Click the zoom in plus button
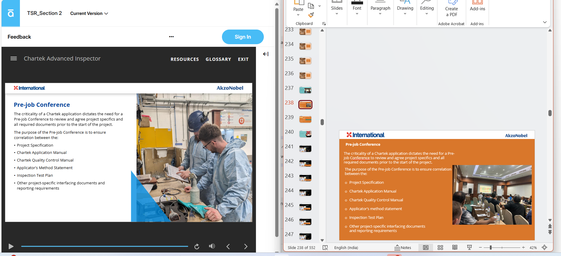The height and width of the screenshot is (256, 561). [523, 248]
